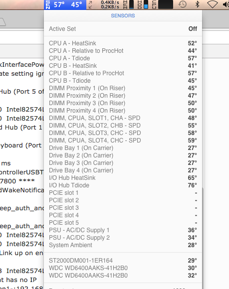Select the ST2000DM001-1ER164 drive entry
229x289 pixels.
point(123,261)
